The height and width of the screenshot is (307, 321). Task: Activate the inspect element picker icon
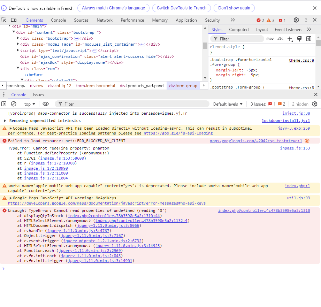[4, 20]
